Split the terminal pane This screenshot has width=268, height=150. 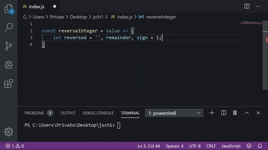click(224, 113)
